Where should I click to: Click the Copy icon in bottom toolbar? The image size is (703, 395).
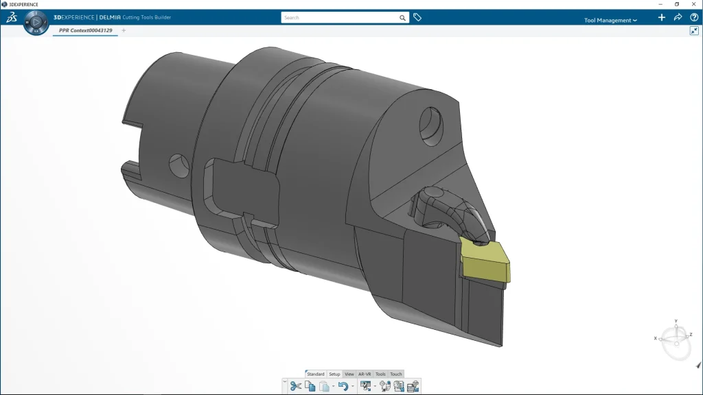[x=310, y=386]
